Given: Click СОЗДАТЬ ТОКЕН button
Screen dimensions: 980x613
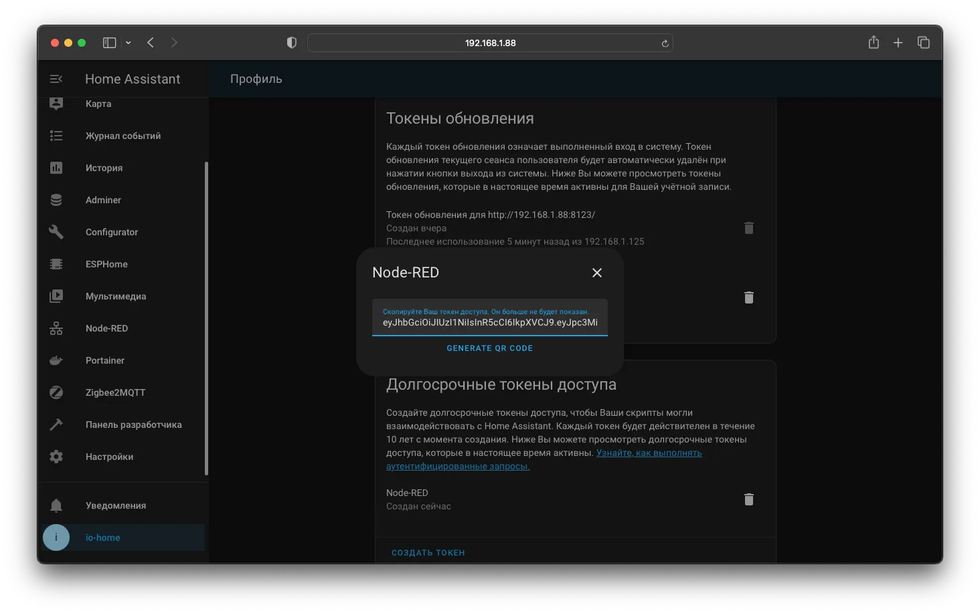Looking at the screenshot, I should pos(428,553).
